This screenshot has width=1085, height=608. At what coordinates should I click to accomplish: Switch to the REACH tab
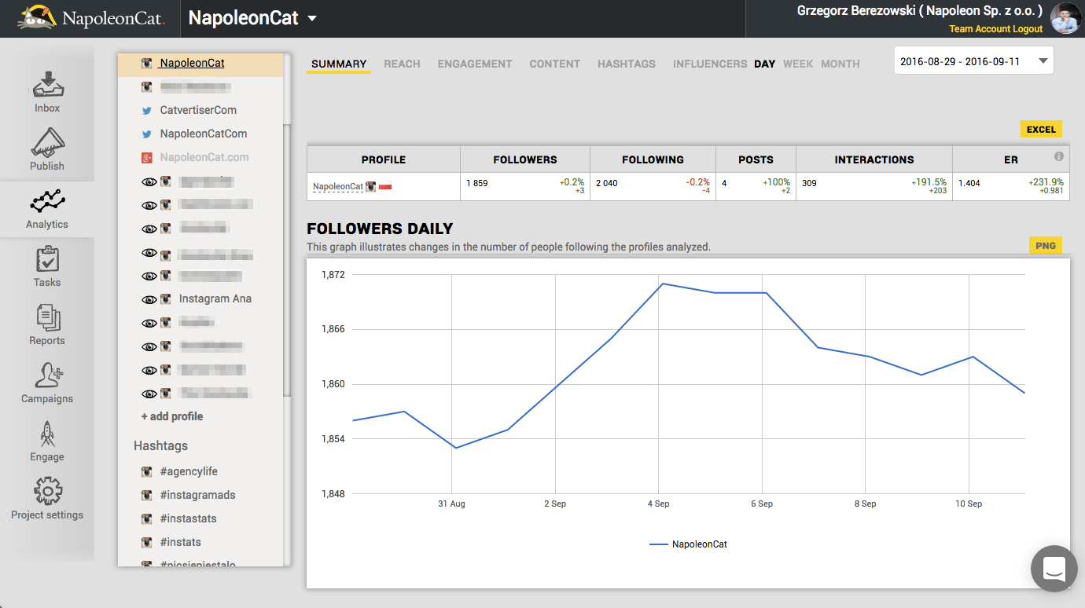[x=402, y=64]
